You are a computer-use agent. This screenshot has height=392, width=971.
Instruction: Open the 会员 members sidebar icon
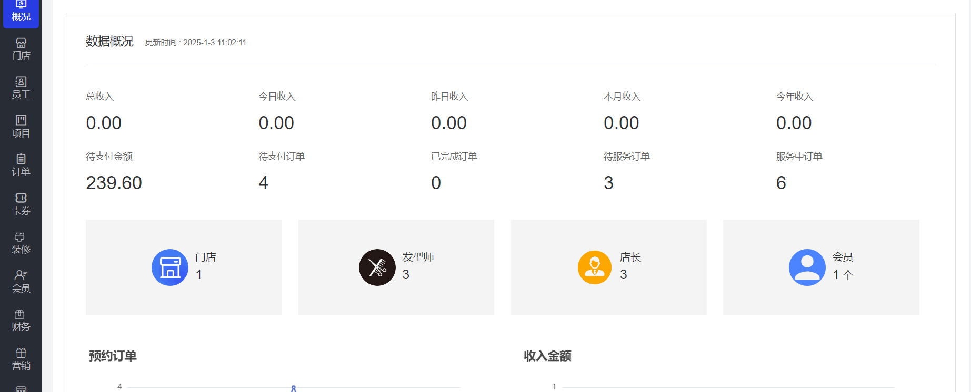(21, 282)
